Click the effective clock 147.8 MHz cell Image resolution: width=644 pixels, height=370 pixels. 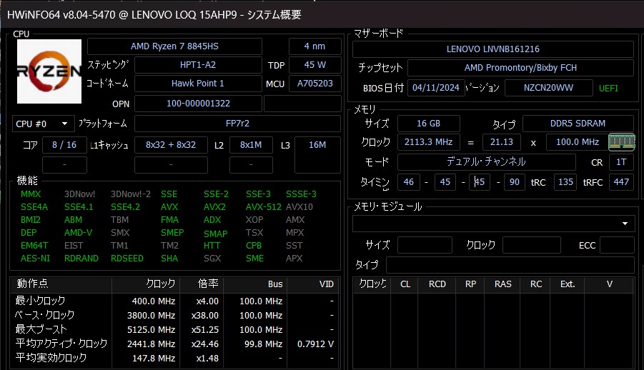(x=154, y=359)
